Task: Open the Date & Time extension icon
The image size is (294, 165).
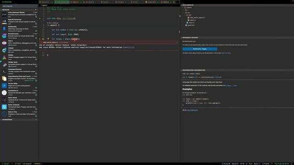Action: click(4, 114)
